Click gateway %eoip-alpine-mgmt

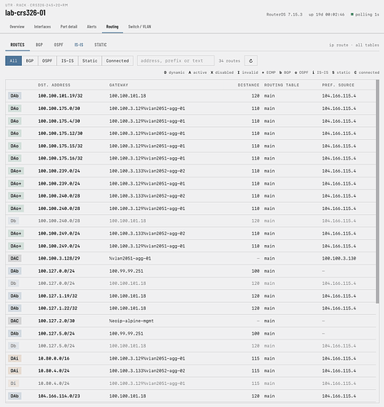coord(131,321)
